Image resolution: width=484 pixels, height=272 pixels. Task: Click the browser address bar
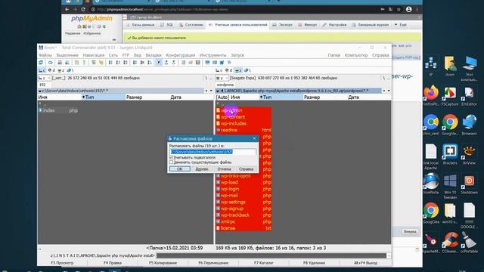(x=234, y=9)
